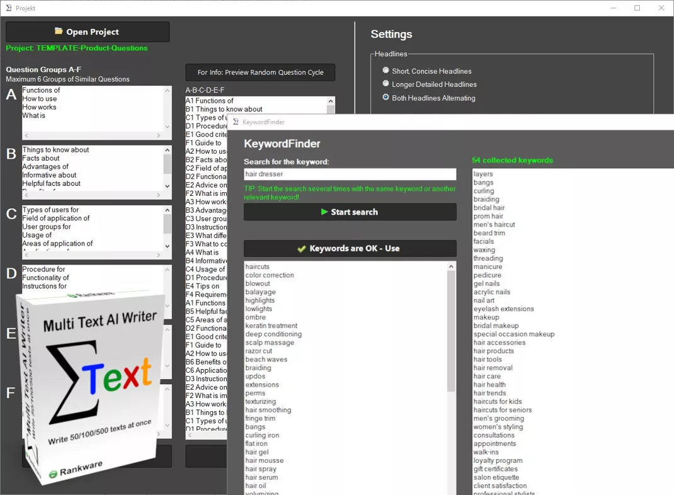Select 'keratin treatment' in keyword results
The image size is (674, 495).
coord(271,326)
